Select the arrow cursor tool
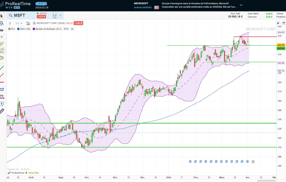Viewport: 286px width, 182px height. click(x=2, y=16)
